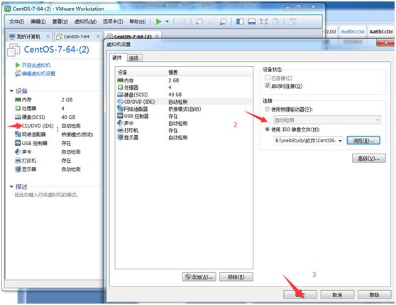Toggle the 启动时连接(O) checkbox
396x305 pixels.
(x=268, y=86)
